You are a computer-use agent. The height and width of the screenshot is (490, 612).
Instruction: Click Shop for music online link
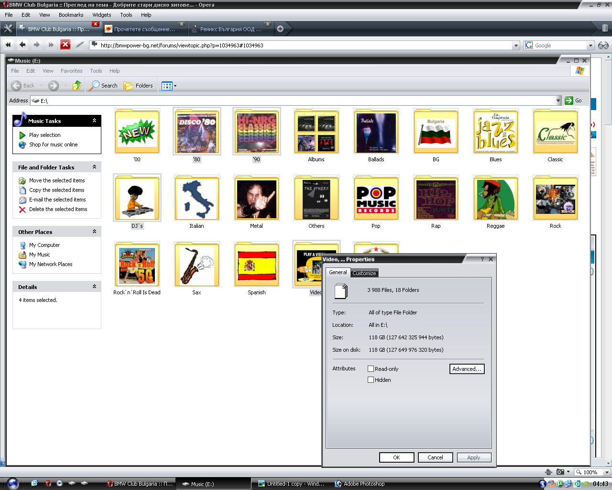tap(53, 145)
